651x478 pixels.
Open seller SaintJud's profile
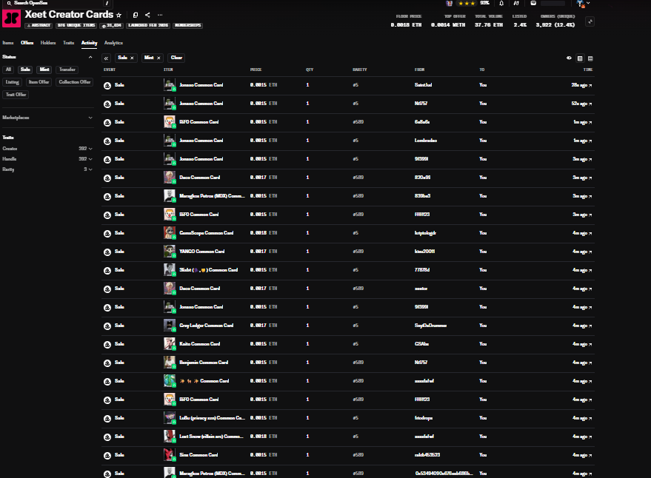[423, 85]
